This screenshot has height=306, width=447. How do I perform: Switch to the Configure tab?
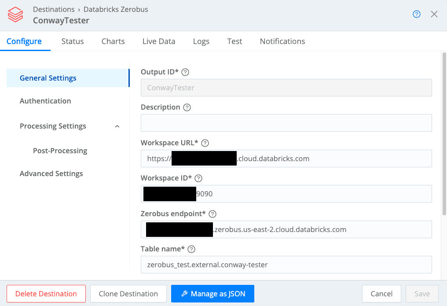click(x=24, y=41)
